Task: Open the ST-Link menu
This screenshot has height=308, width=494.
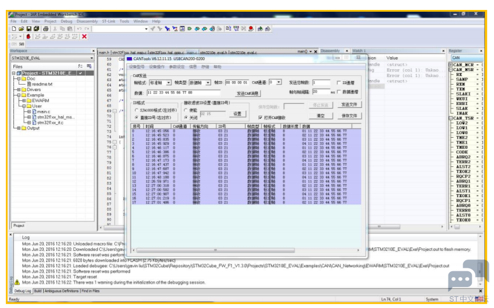Action: [108, 21]
